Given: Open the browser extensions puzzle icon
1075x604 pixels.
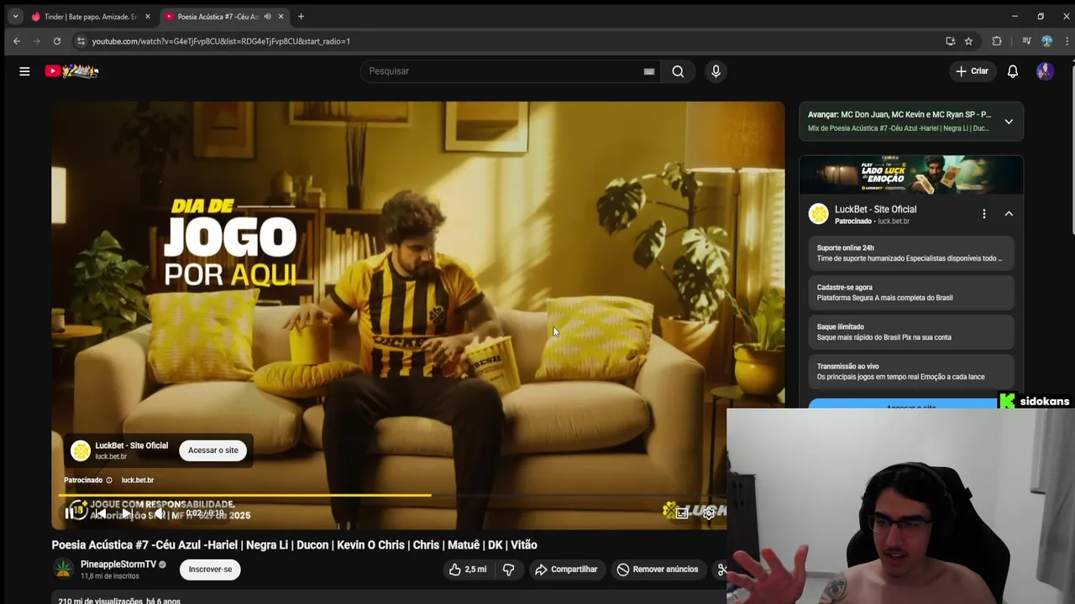Looking at the screenshot, I should [997, 41].
